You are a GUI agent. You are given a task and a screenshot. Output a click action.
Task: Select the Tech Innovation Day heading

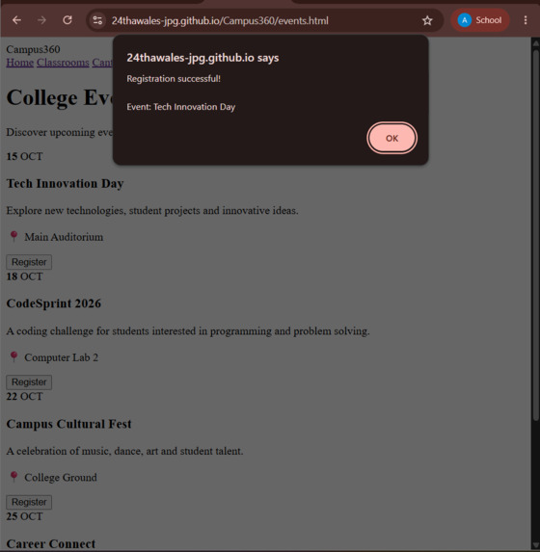coord(65,183)
